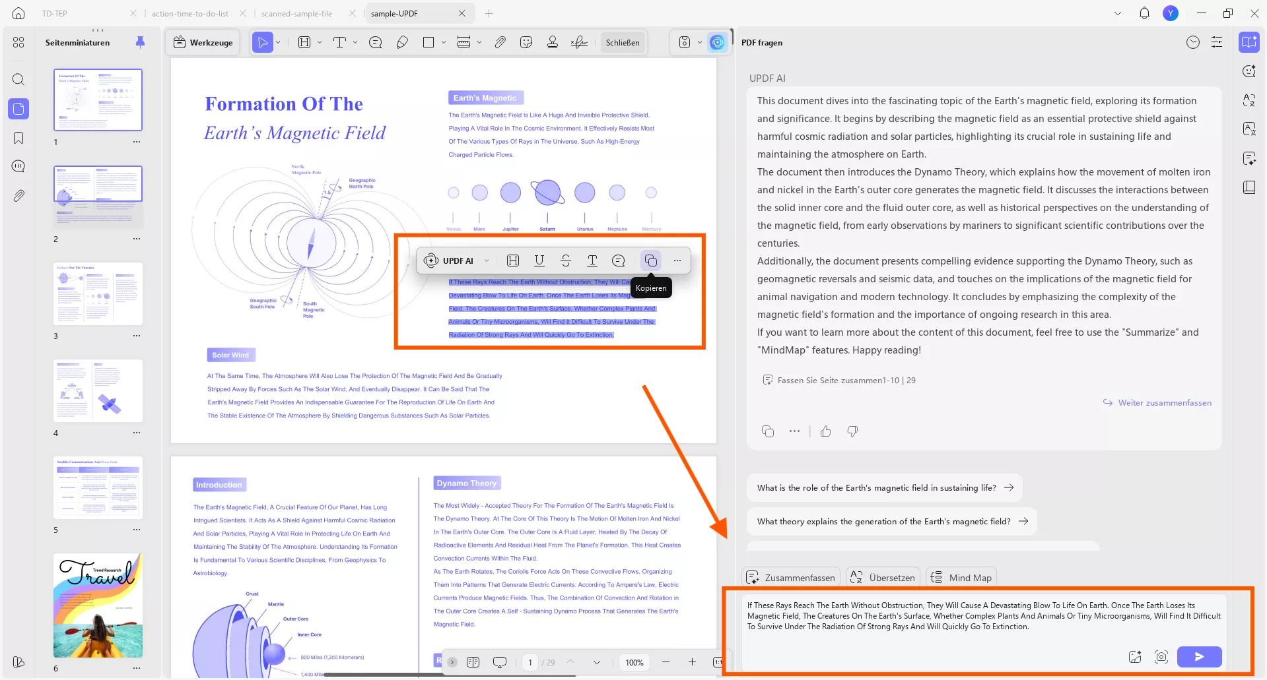Screen dimensions: 1267x680
Task: Choose the highlight tool in top toolbar
Action: (x=304, y=42)
